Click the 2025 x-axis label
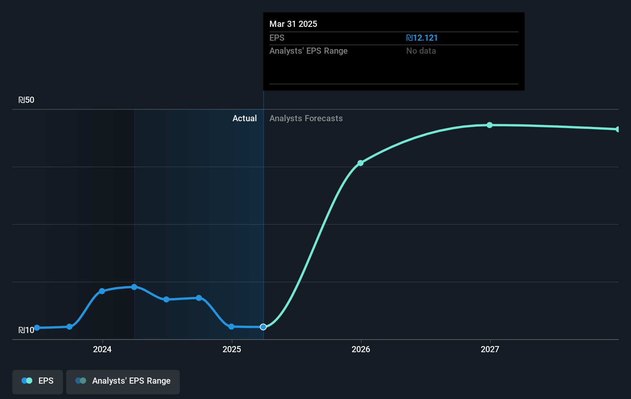The width and height of the screenshot is (631, 399). (x=232, y=349)
